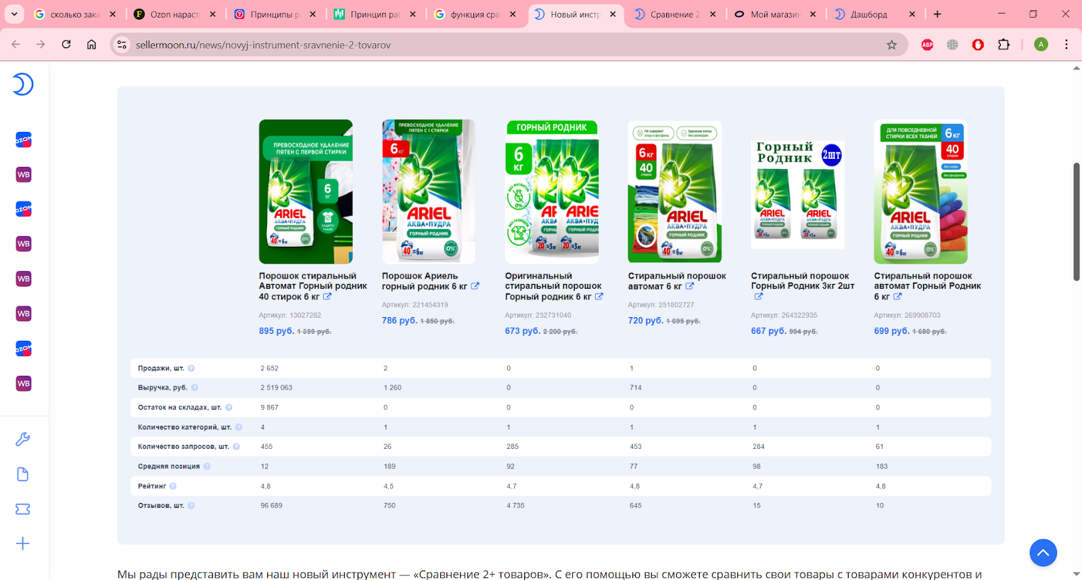Show help for Отзывов, шт. row
Screen dimensions: 1082x580
191,506
